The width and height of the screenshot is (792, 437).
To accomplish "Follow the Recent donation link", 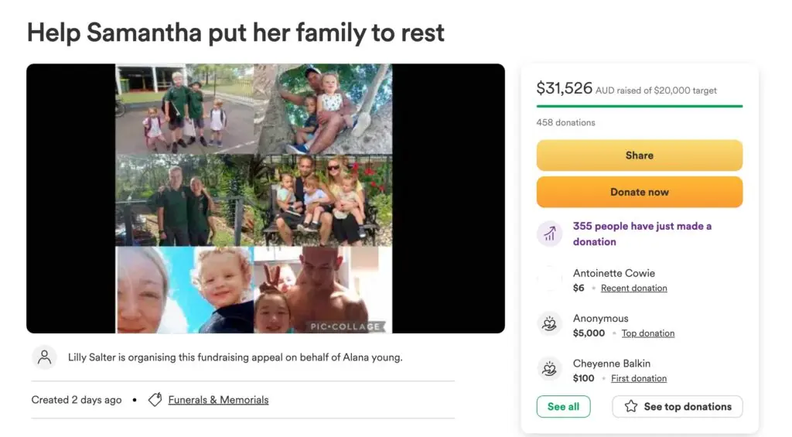I will (634, 288).
